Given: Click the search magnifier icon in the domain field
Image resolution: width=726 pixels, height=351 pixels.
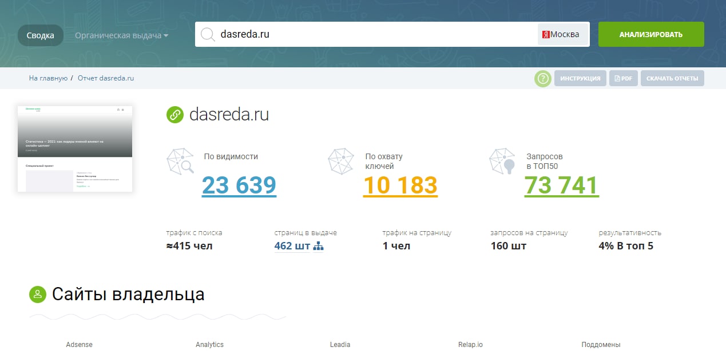Looking at the screenshot, I should [208, 35].
